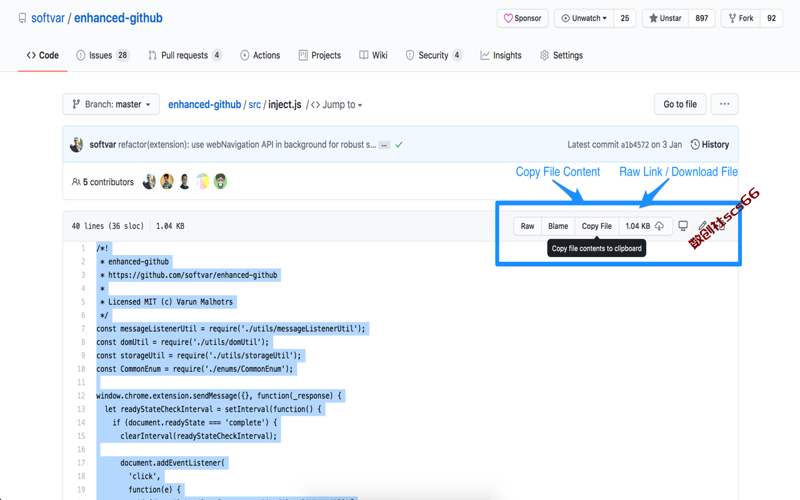Click the 5 contributors label
This screenshot has height=500, width=800.
pos(102,182)
